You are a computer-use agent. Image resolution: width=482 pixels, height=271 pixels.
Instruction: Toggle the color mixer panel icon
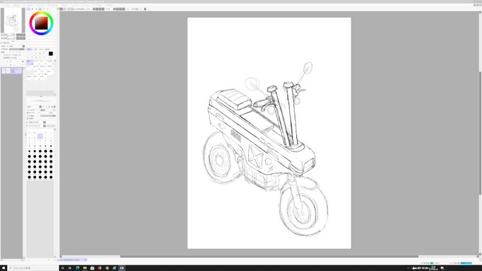point(40,9)
